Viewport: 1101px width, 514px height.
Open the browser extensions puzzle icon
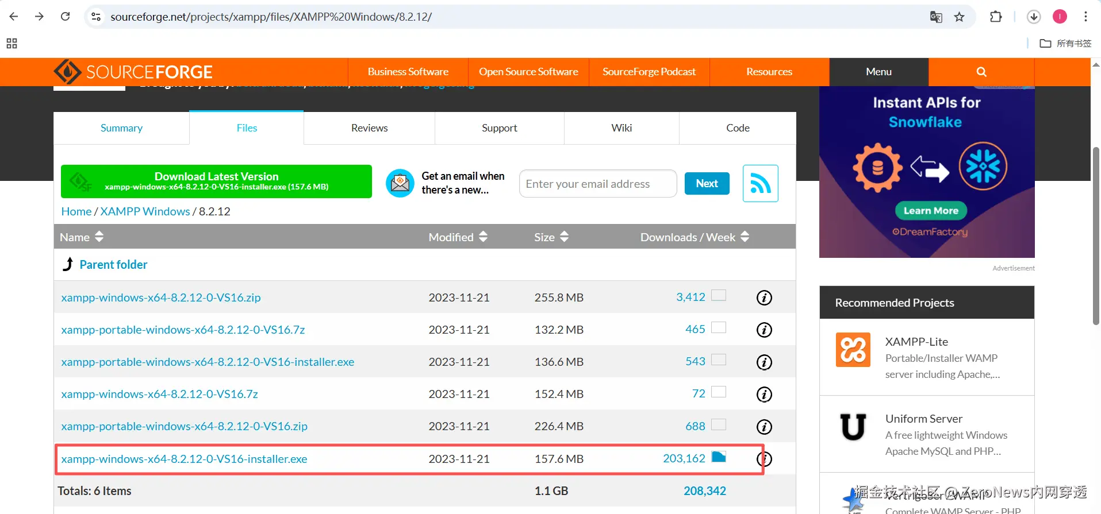pyautogui.click(x=996, y=17)
